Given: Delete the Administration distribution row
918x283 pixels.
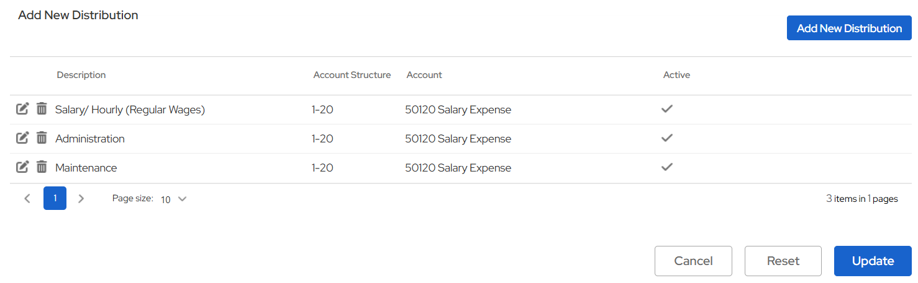Looking at the screenshot, I should point(42,138).
